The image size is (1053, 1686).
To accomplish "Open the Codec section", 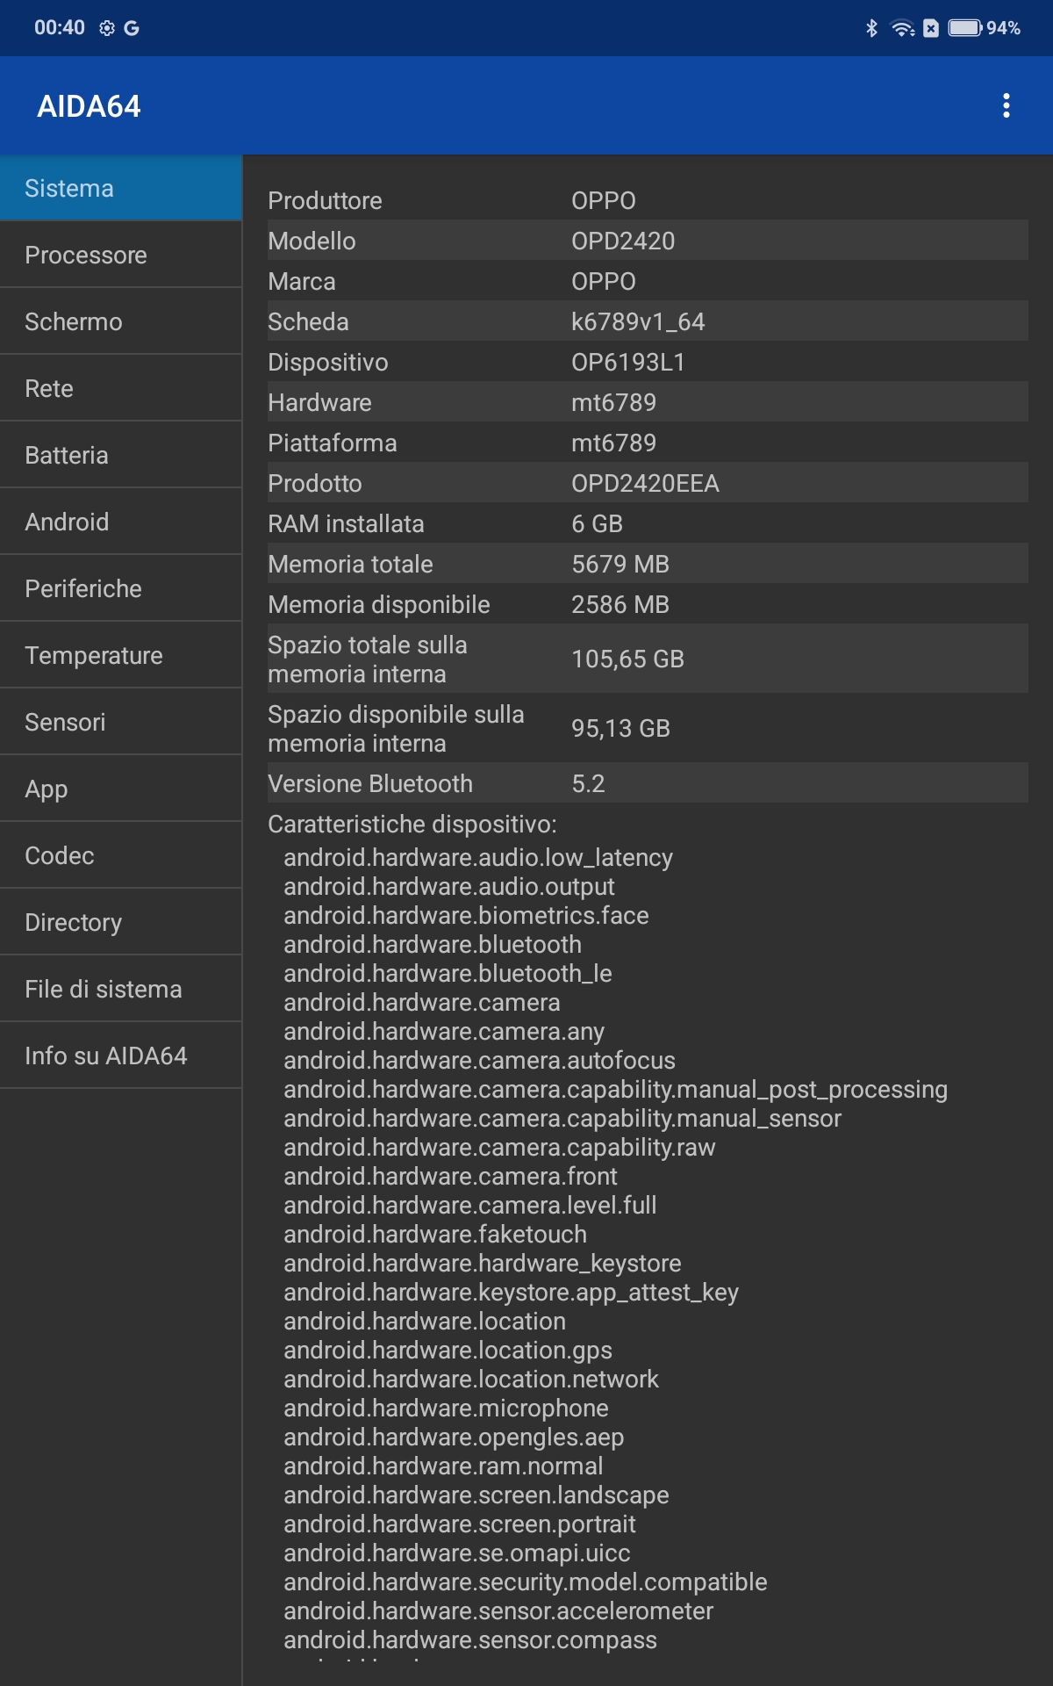I will pos(121,855).
